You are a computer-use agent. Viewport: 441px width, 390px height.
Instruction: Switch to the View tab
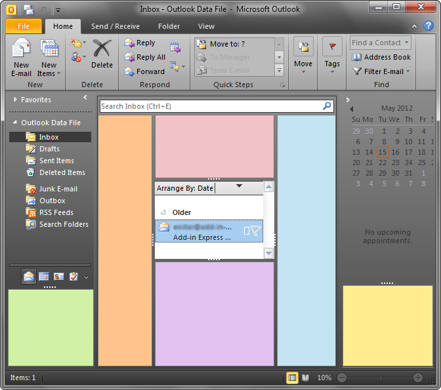(x=206, y=26)
